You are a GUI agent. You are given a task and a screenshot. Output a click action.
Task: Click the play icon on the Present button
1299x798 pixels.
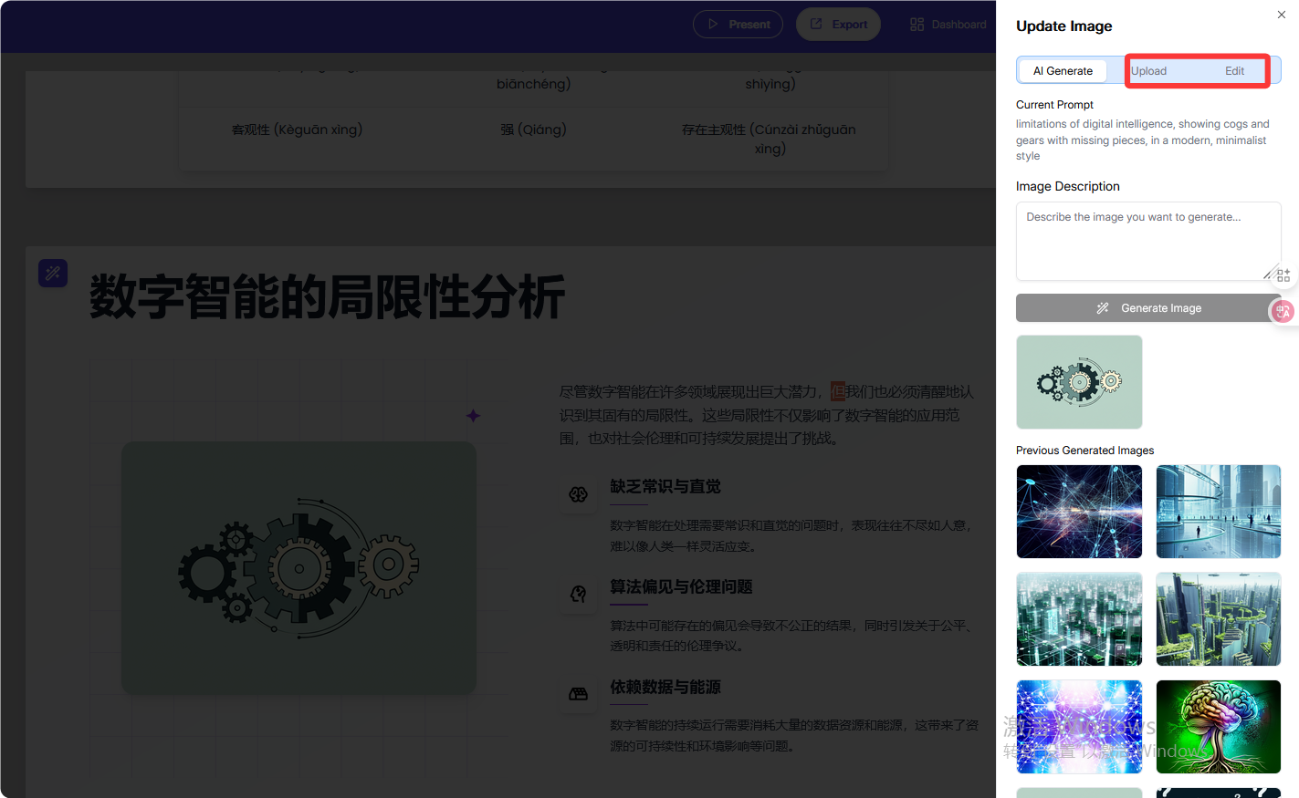715,24
